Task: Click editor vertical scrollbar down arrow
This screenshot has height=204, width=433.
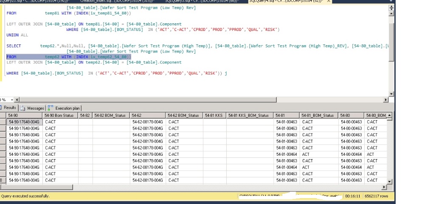Action: [391, 94]
